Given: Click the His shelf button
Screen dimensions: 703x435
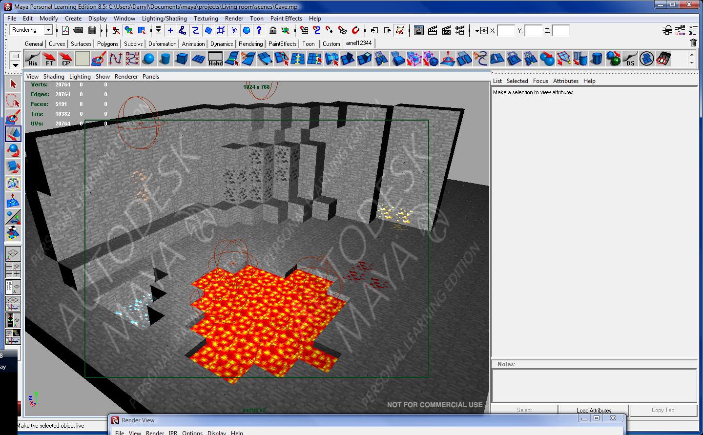Looking at the screenshot, I should [33, 59].
